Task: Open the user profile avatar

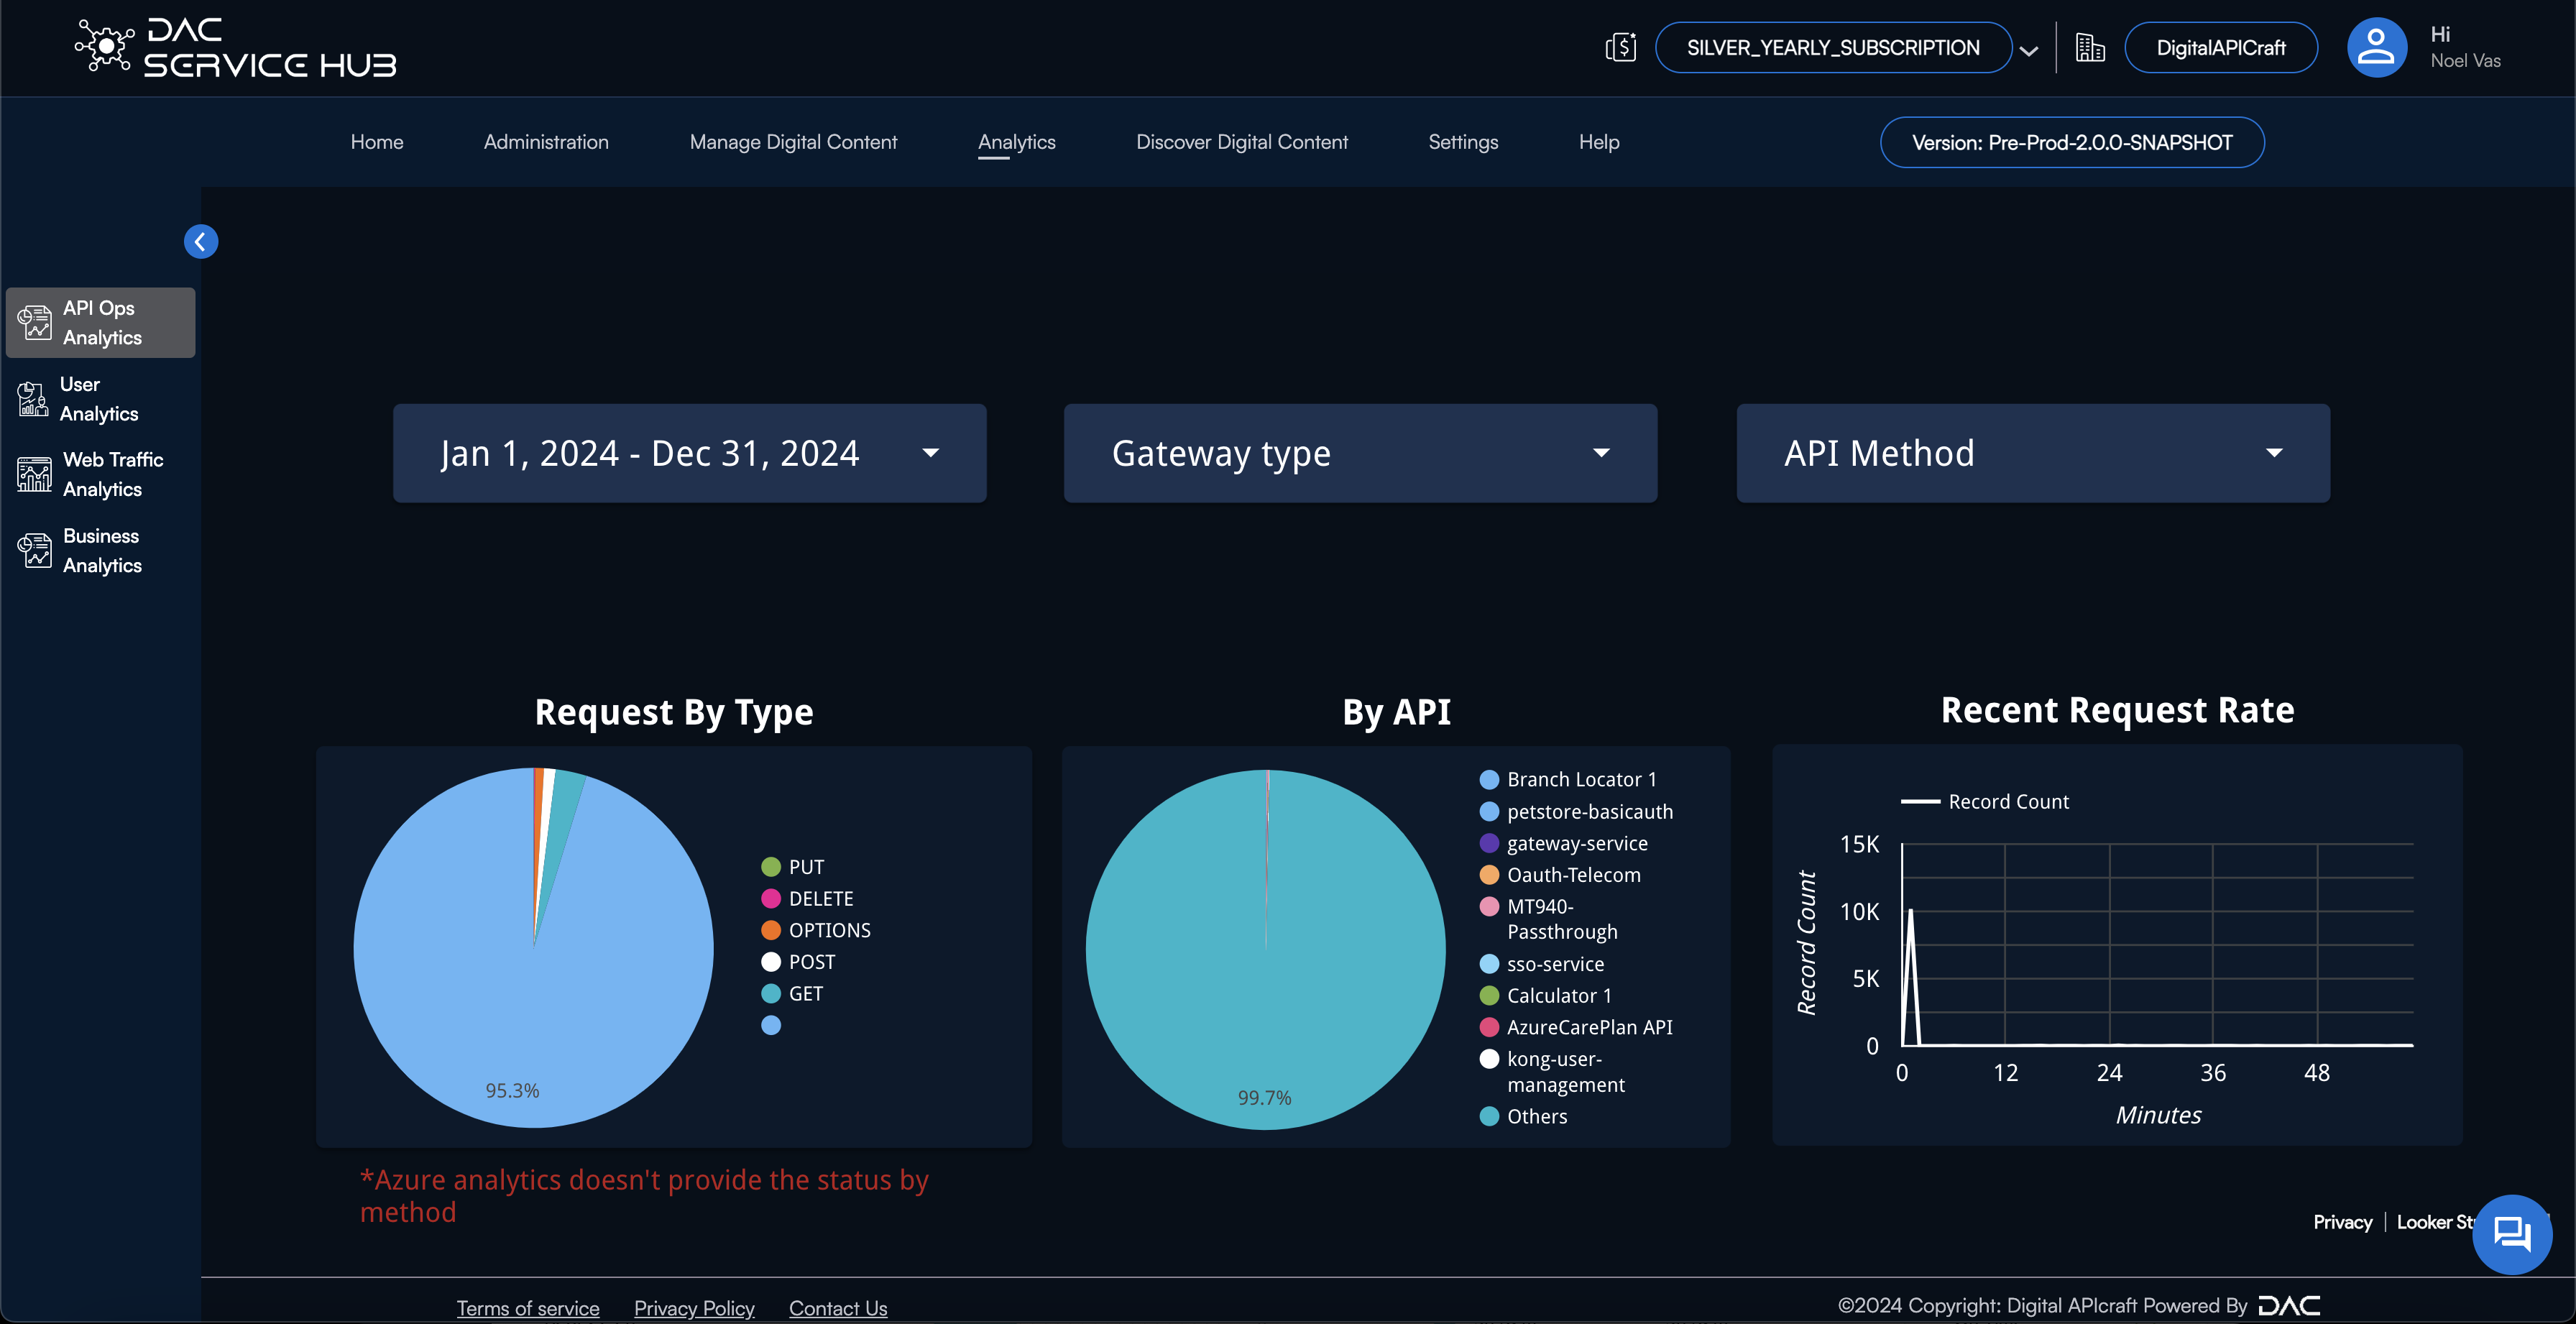Action: 2376,47
